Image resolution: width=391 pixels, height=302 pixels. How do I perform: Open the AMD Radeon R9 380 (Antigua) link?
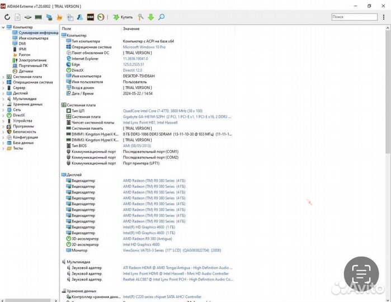[147, 239]
